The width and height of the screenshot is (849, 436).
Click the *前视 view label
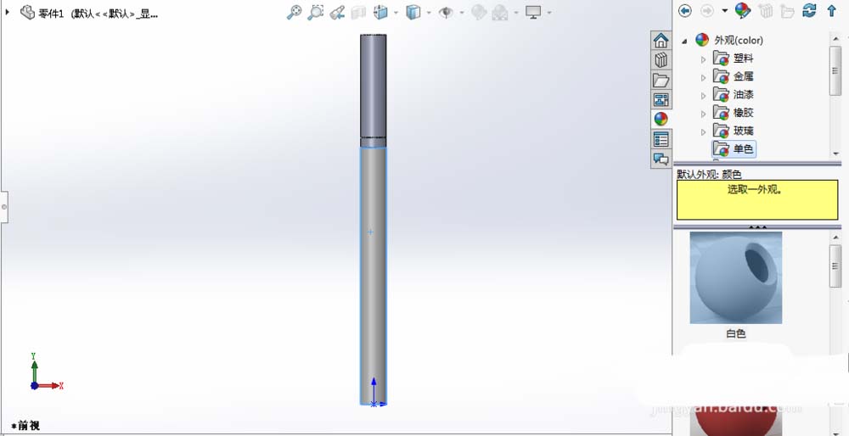25,427
